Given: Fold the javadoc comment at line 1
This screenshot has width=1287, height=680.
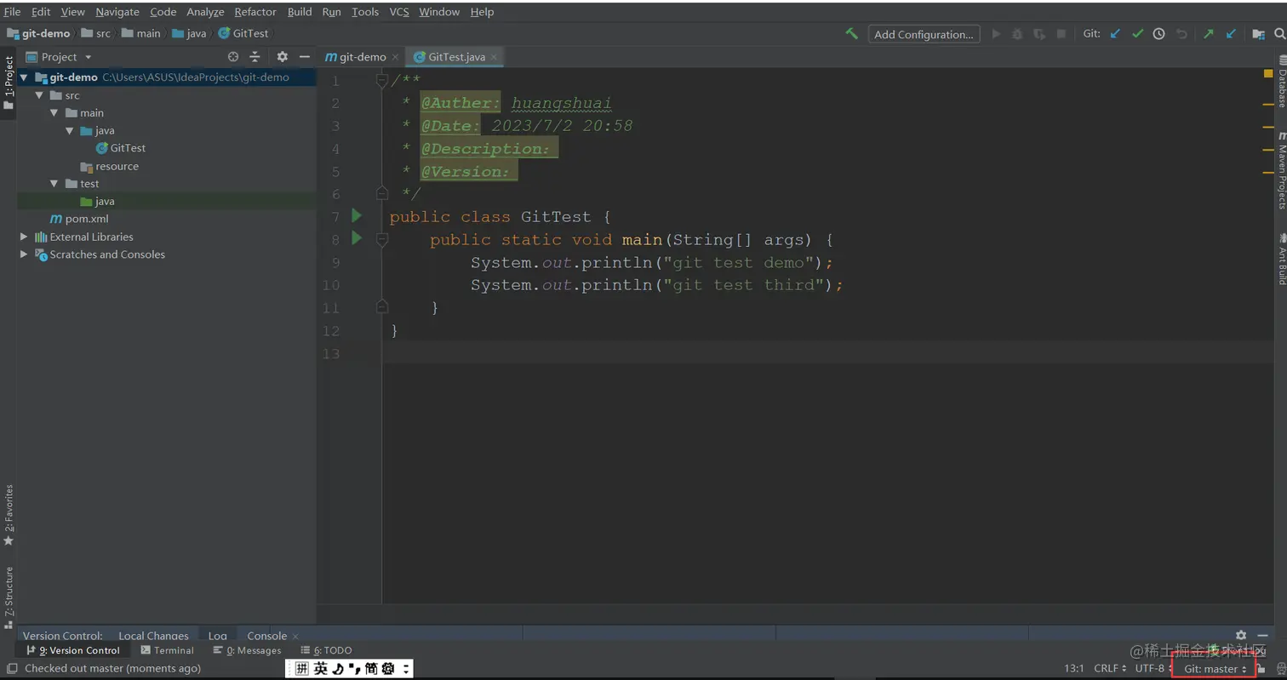Looking at the screenshot, I should pyautogui.click(x=382, y=80).
